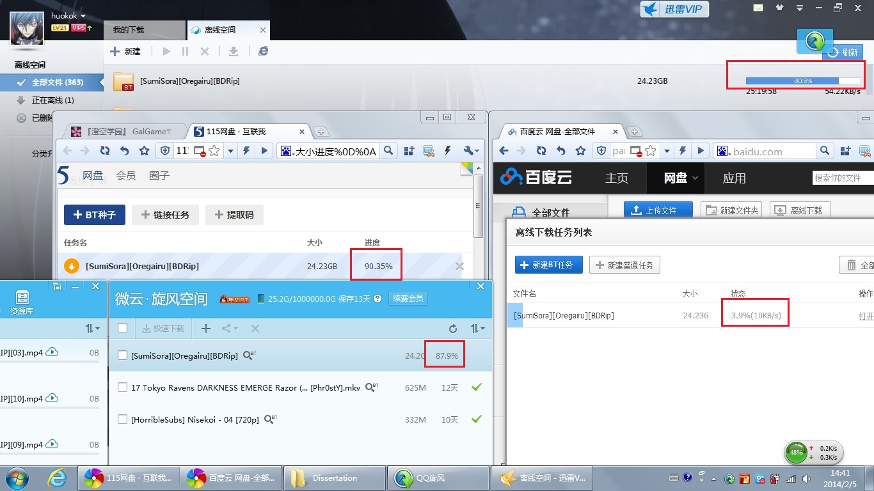Click the 提取码 button on 115 page
Image resolution: width=874 pixels, height=491 pixels.
click(234, 215)
